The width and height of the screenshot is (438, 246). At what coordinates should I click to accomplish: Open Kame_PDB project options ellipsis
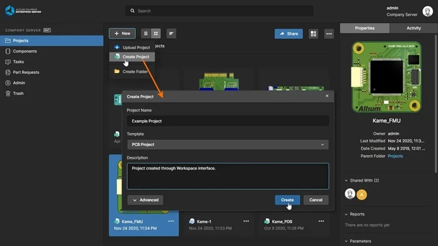coord(321,221)
